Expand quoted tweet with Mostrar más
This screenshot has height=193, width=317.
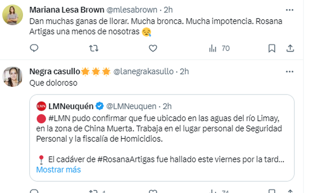[x=58, y=170]
